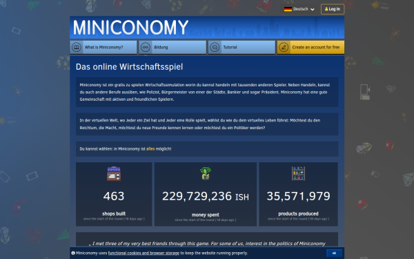414x259 pixels.
Task: Open the Deutsch language dropdown
Action: [x=299, y=9]
